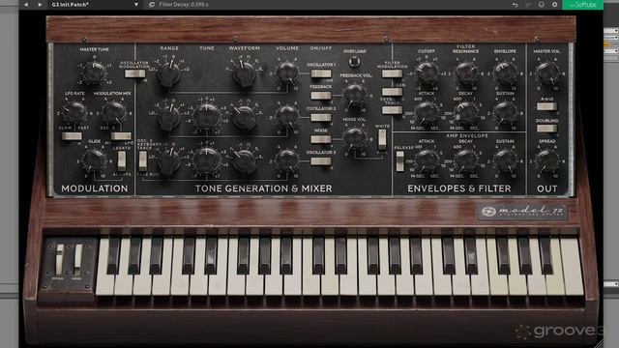Toggle Osc 3 Keyboard Track switch
The image size is (619, 348).
coord(143,161)
